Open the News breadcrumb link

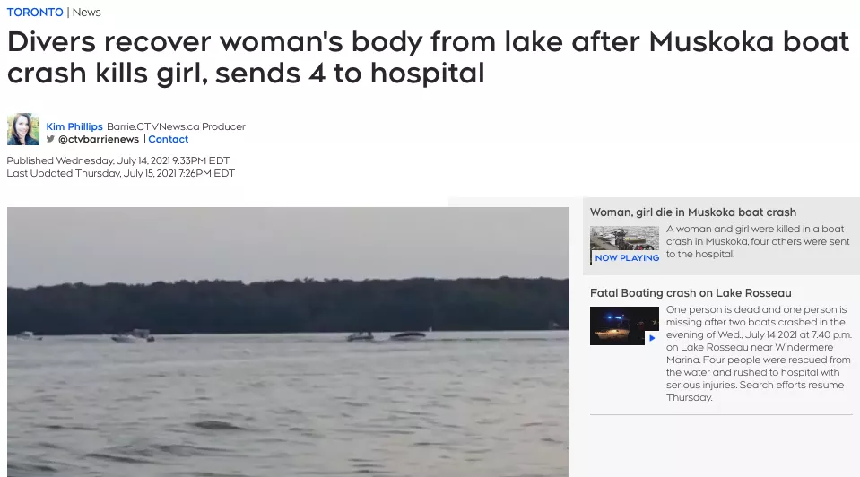point(87,12)
